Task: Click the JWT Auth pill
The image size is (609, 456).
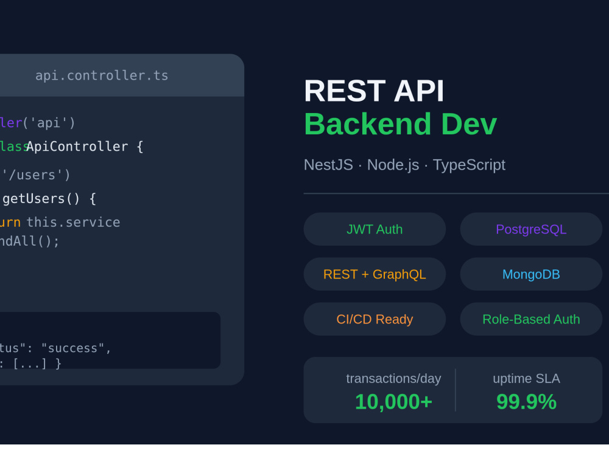Action: point(375,229)
